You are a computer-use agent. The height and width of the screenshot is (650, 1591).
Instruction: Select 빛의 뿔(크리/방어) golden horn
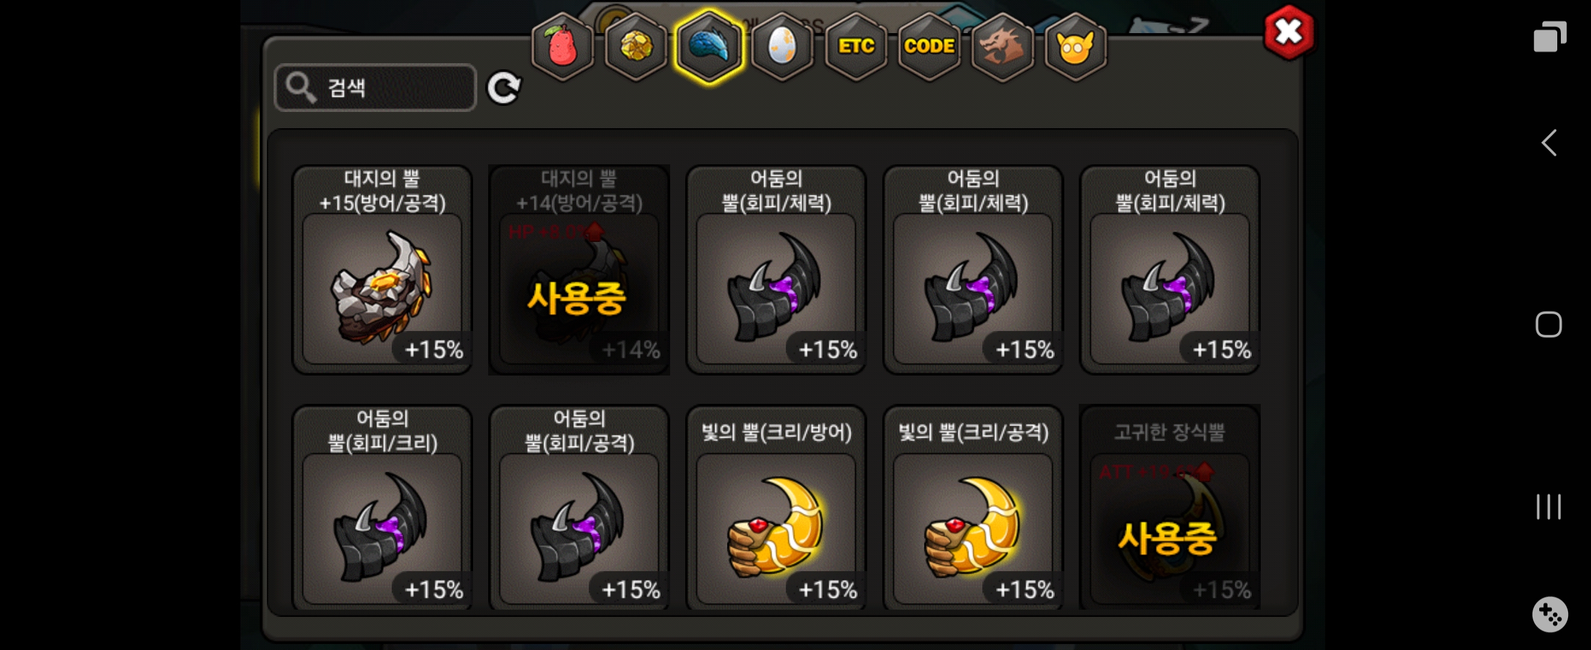point(776,507)
